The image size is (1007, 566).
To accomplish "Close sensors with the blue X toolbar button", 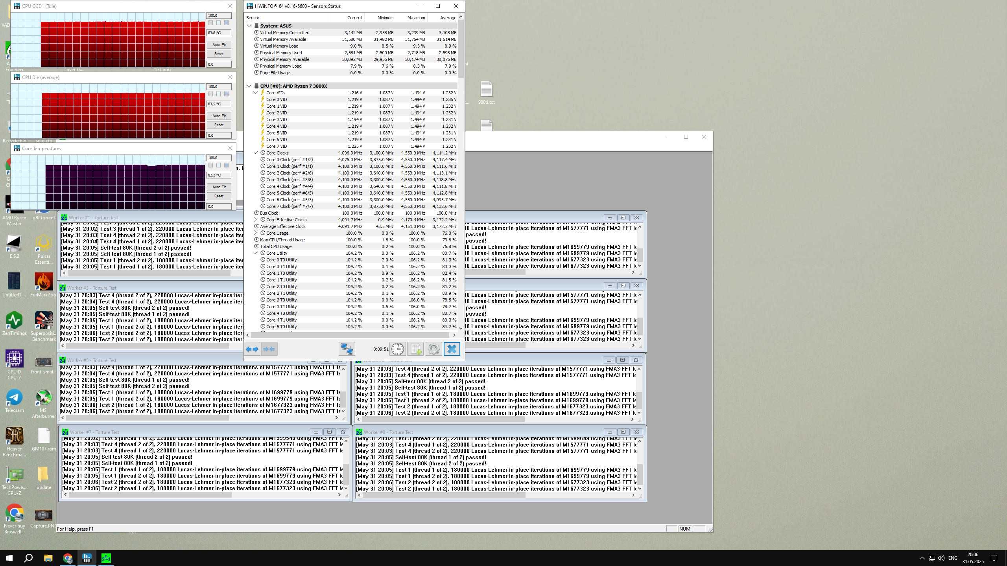I will (x=452, y=349).
